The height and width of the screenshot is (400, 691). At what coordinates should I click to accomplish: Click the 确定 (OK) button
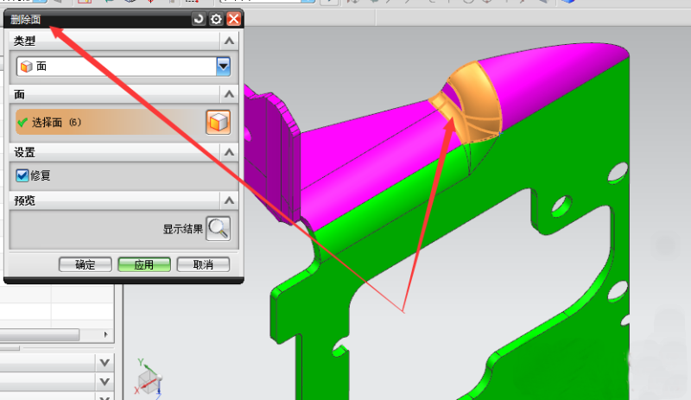86,264
